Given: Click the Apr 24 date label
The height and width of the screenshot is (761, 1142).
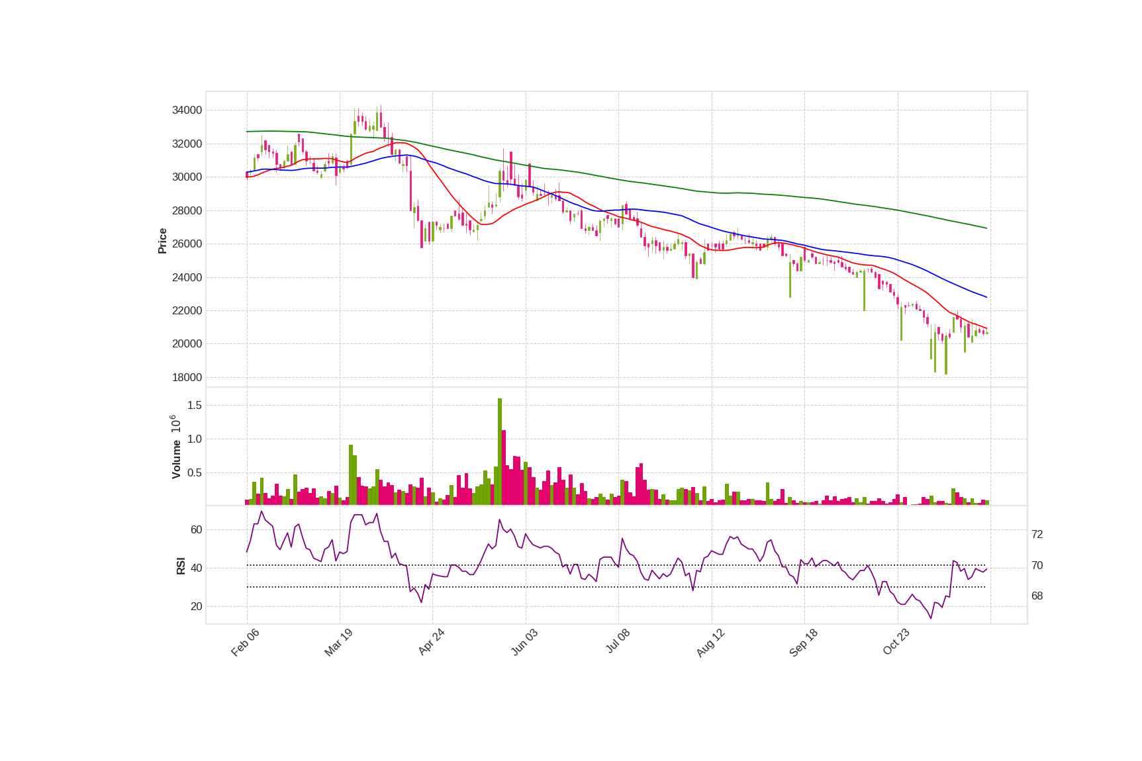Looking at the screenshot, I should [431, 643].
